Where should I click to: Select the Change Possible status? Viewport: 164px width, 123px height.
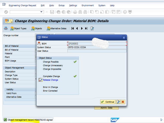(x=51, y=62)
